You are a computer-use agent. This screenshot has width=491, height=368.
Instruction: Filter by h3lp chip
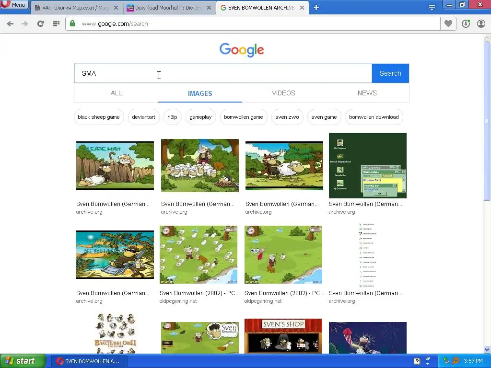pyautogui.click(x=172, y=117)
